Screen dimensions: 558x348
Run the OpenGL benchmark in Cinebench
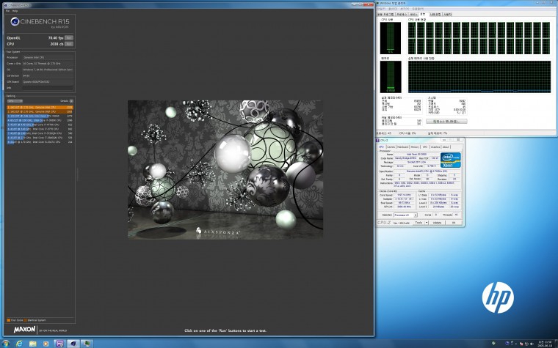point(69,38)
